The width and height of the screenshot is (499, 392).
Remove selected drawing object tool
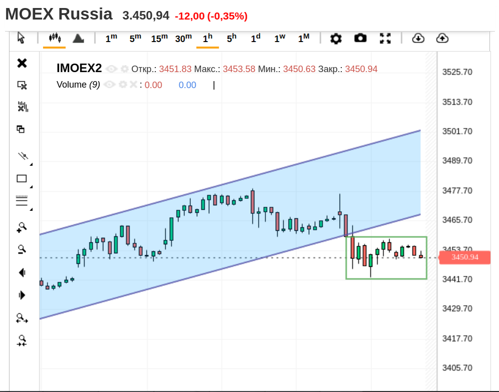(x=22, y=85)
